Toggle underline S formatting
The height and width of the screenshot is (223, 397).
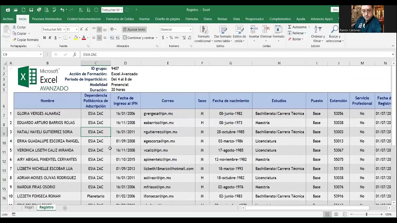tap(56, 38)
